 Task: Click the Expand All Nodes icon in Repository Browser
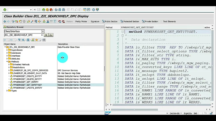(19, 40)
